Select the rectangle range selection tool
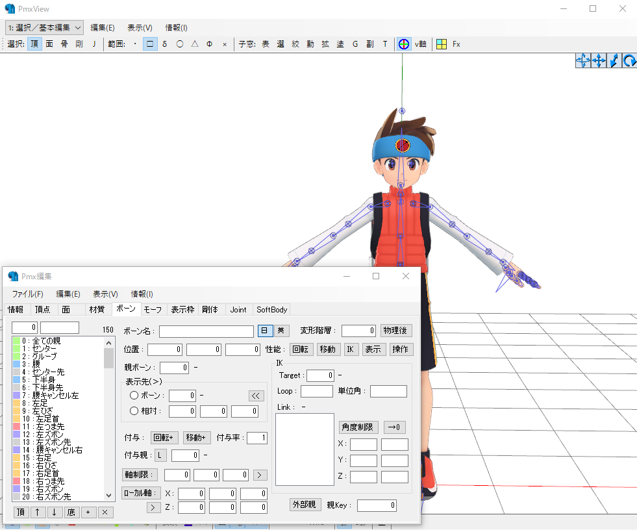637x530 pixels. point(150,44)
